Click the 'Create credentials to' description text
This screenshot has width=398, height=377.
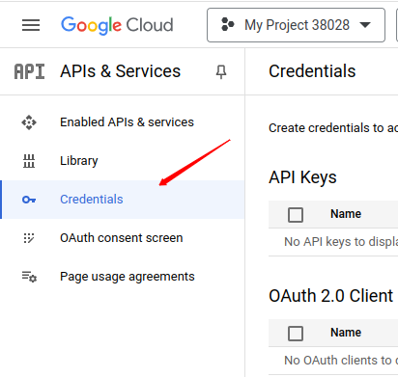tap(333, 128)
